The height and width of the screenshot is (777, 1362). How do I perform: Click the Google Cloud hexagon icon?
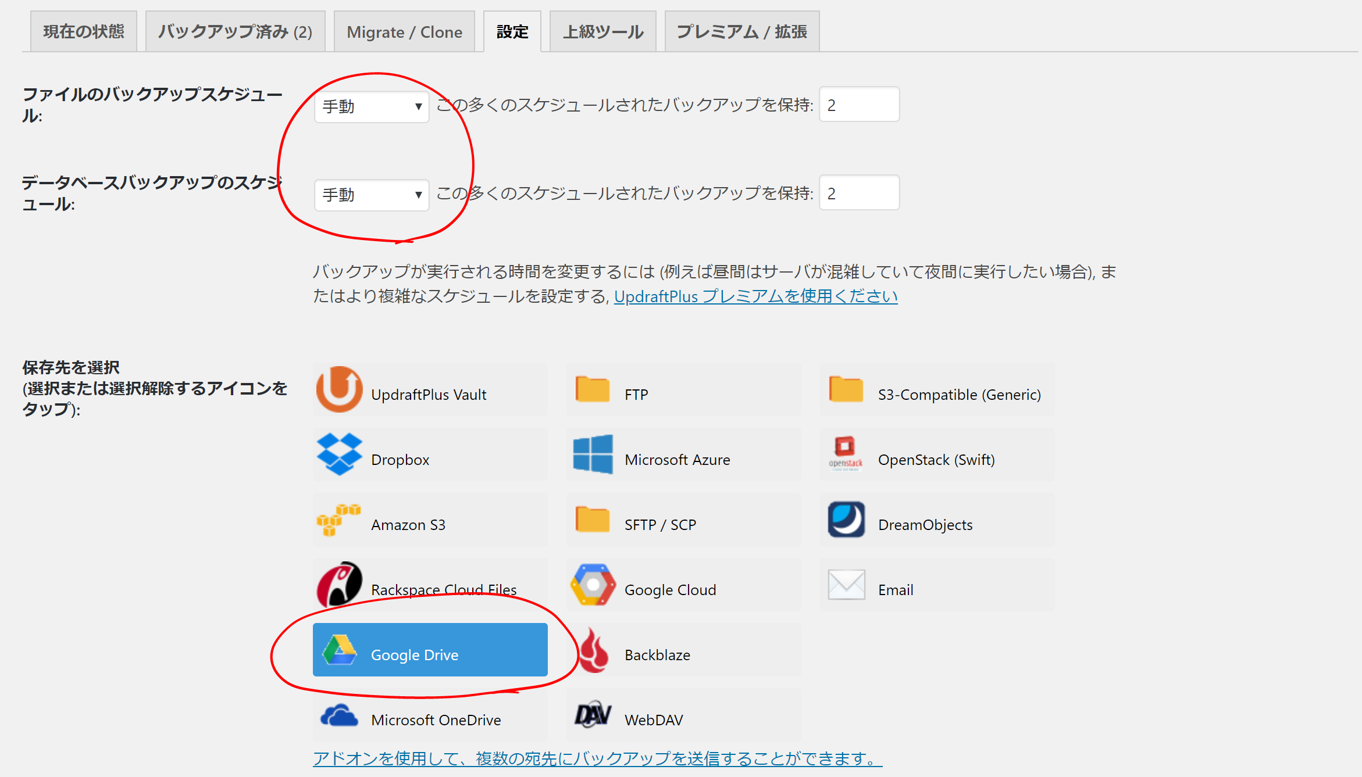593,584
